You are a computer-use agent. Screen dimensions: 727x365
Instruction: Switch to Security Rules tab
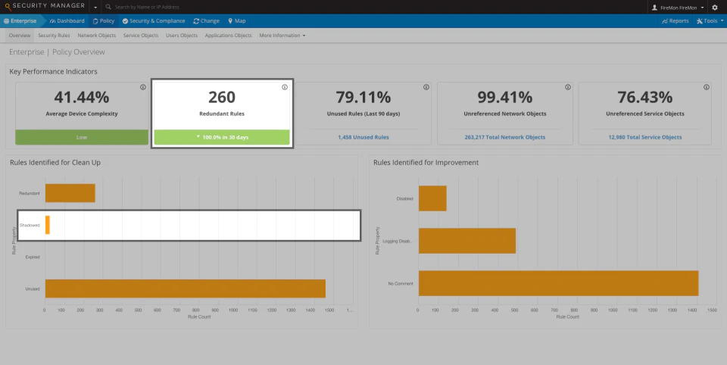[x=54, y=36]
